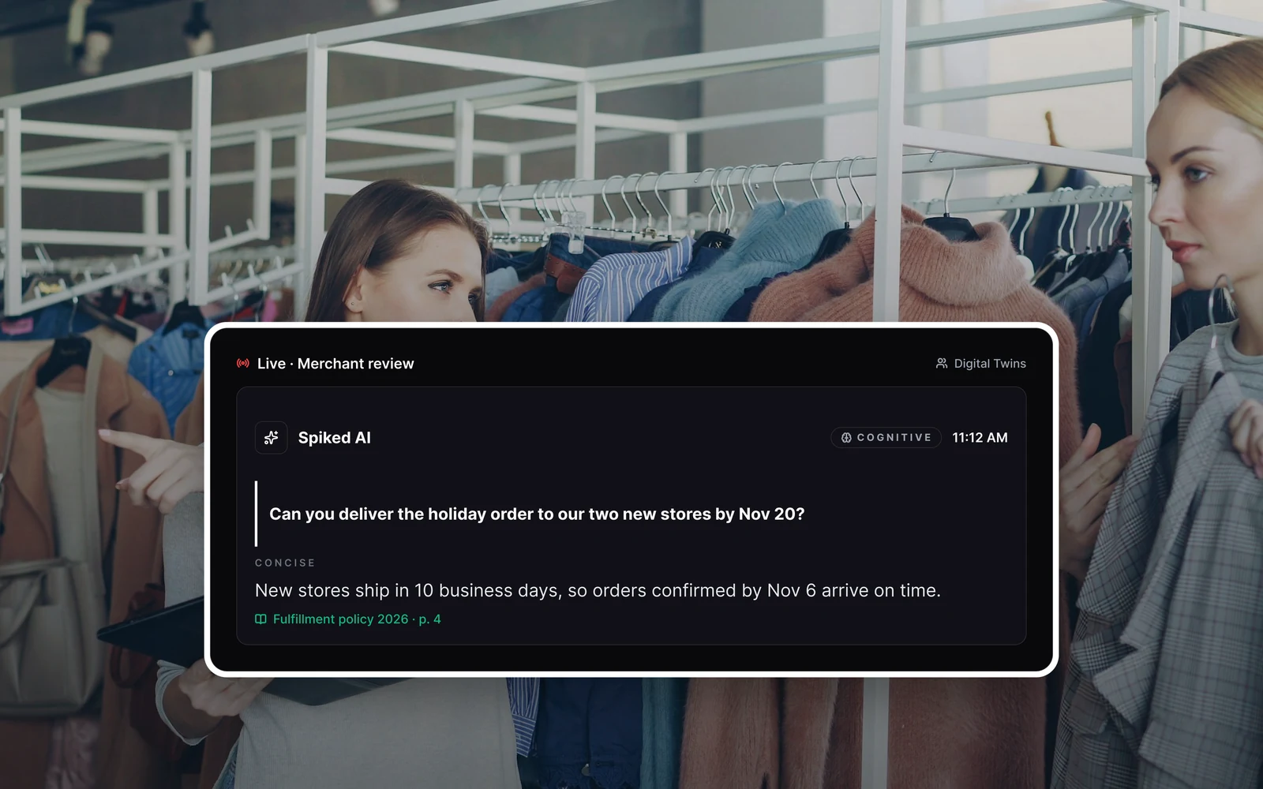Click the holiday order delivery question text
This screenshot has height=789, width=1263.
point(537,514)
